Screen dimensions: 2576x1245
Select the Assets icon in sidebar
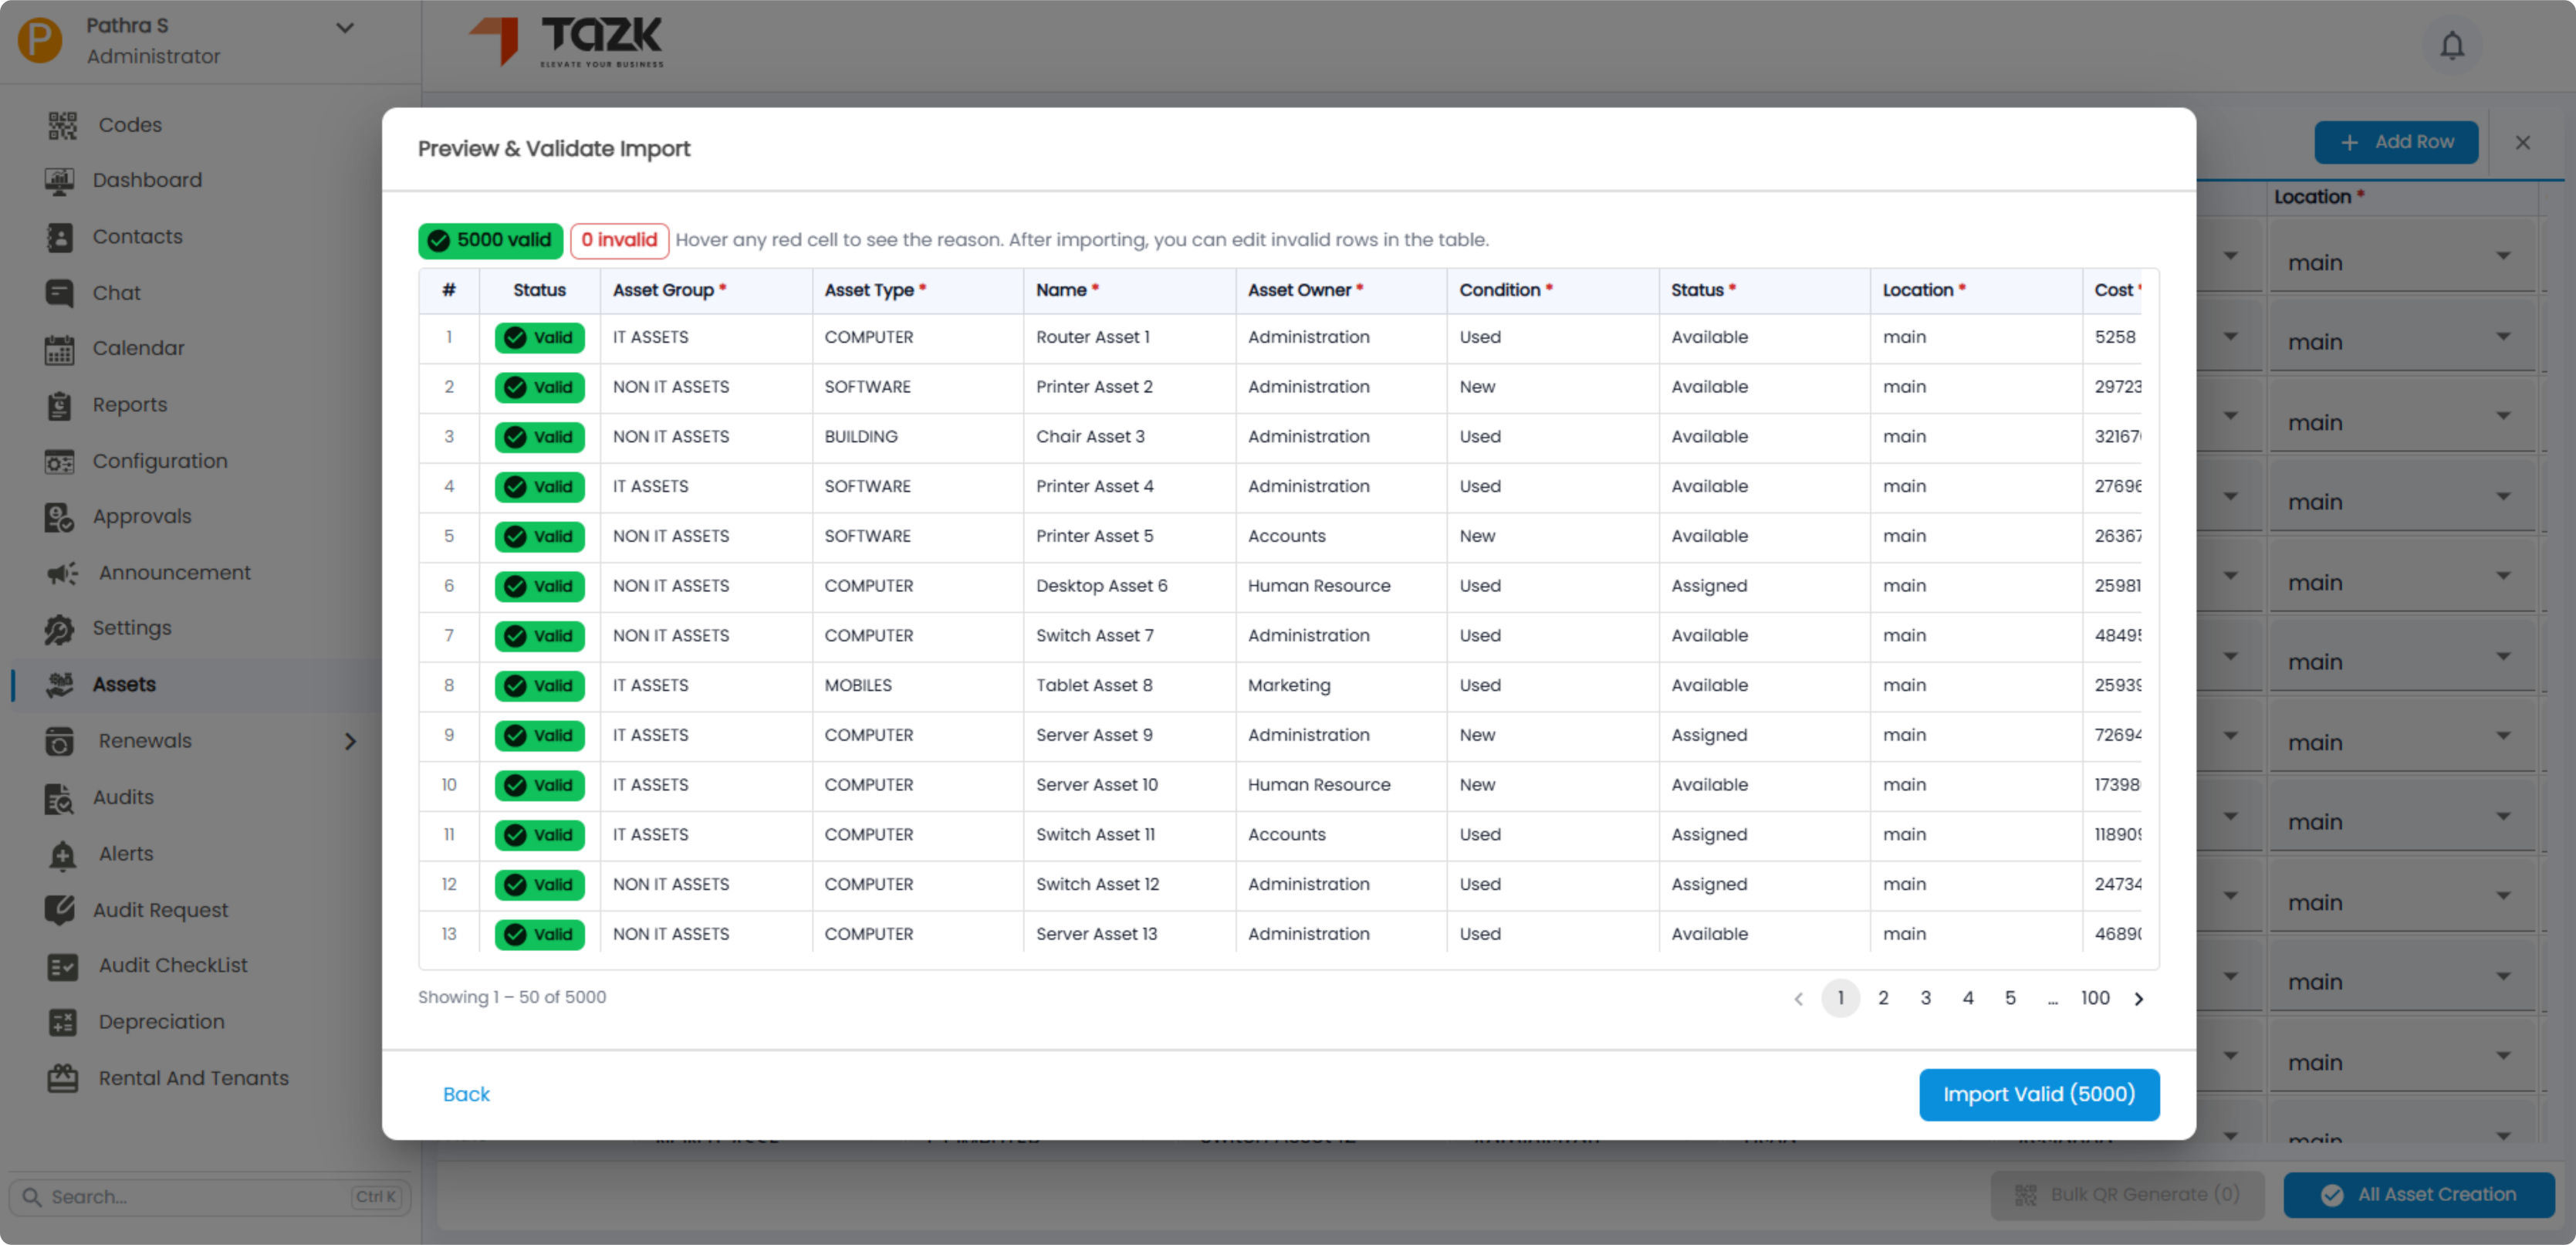pos(59,685)
